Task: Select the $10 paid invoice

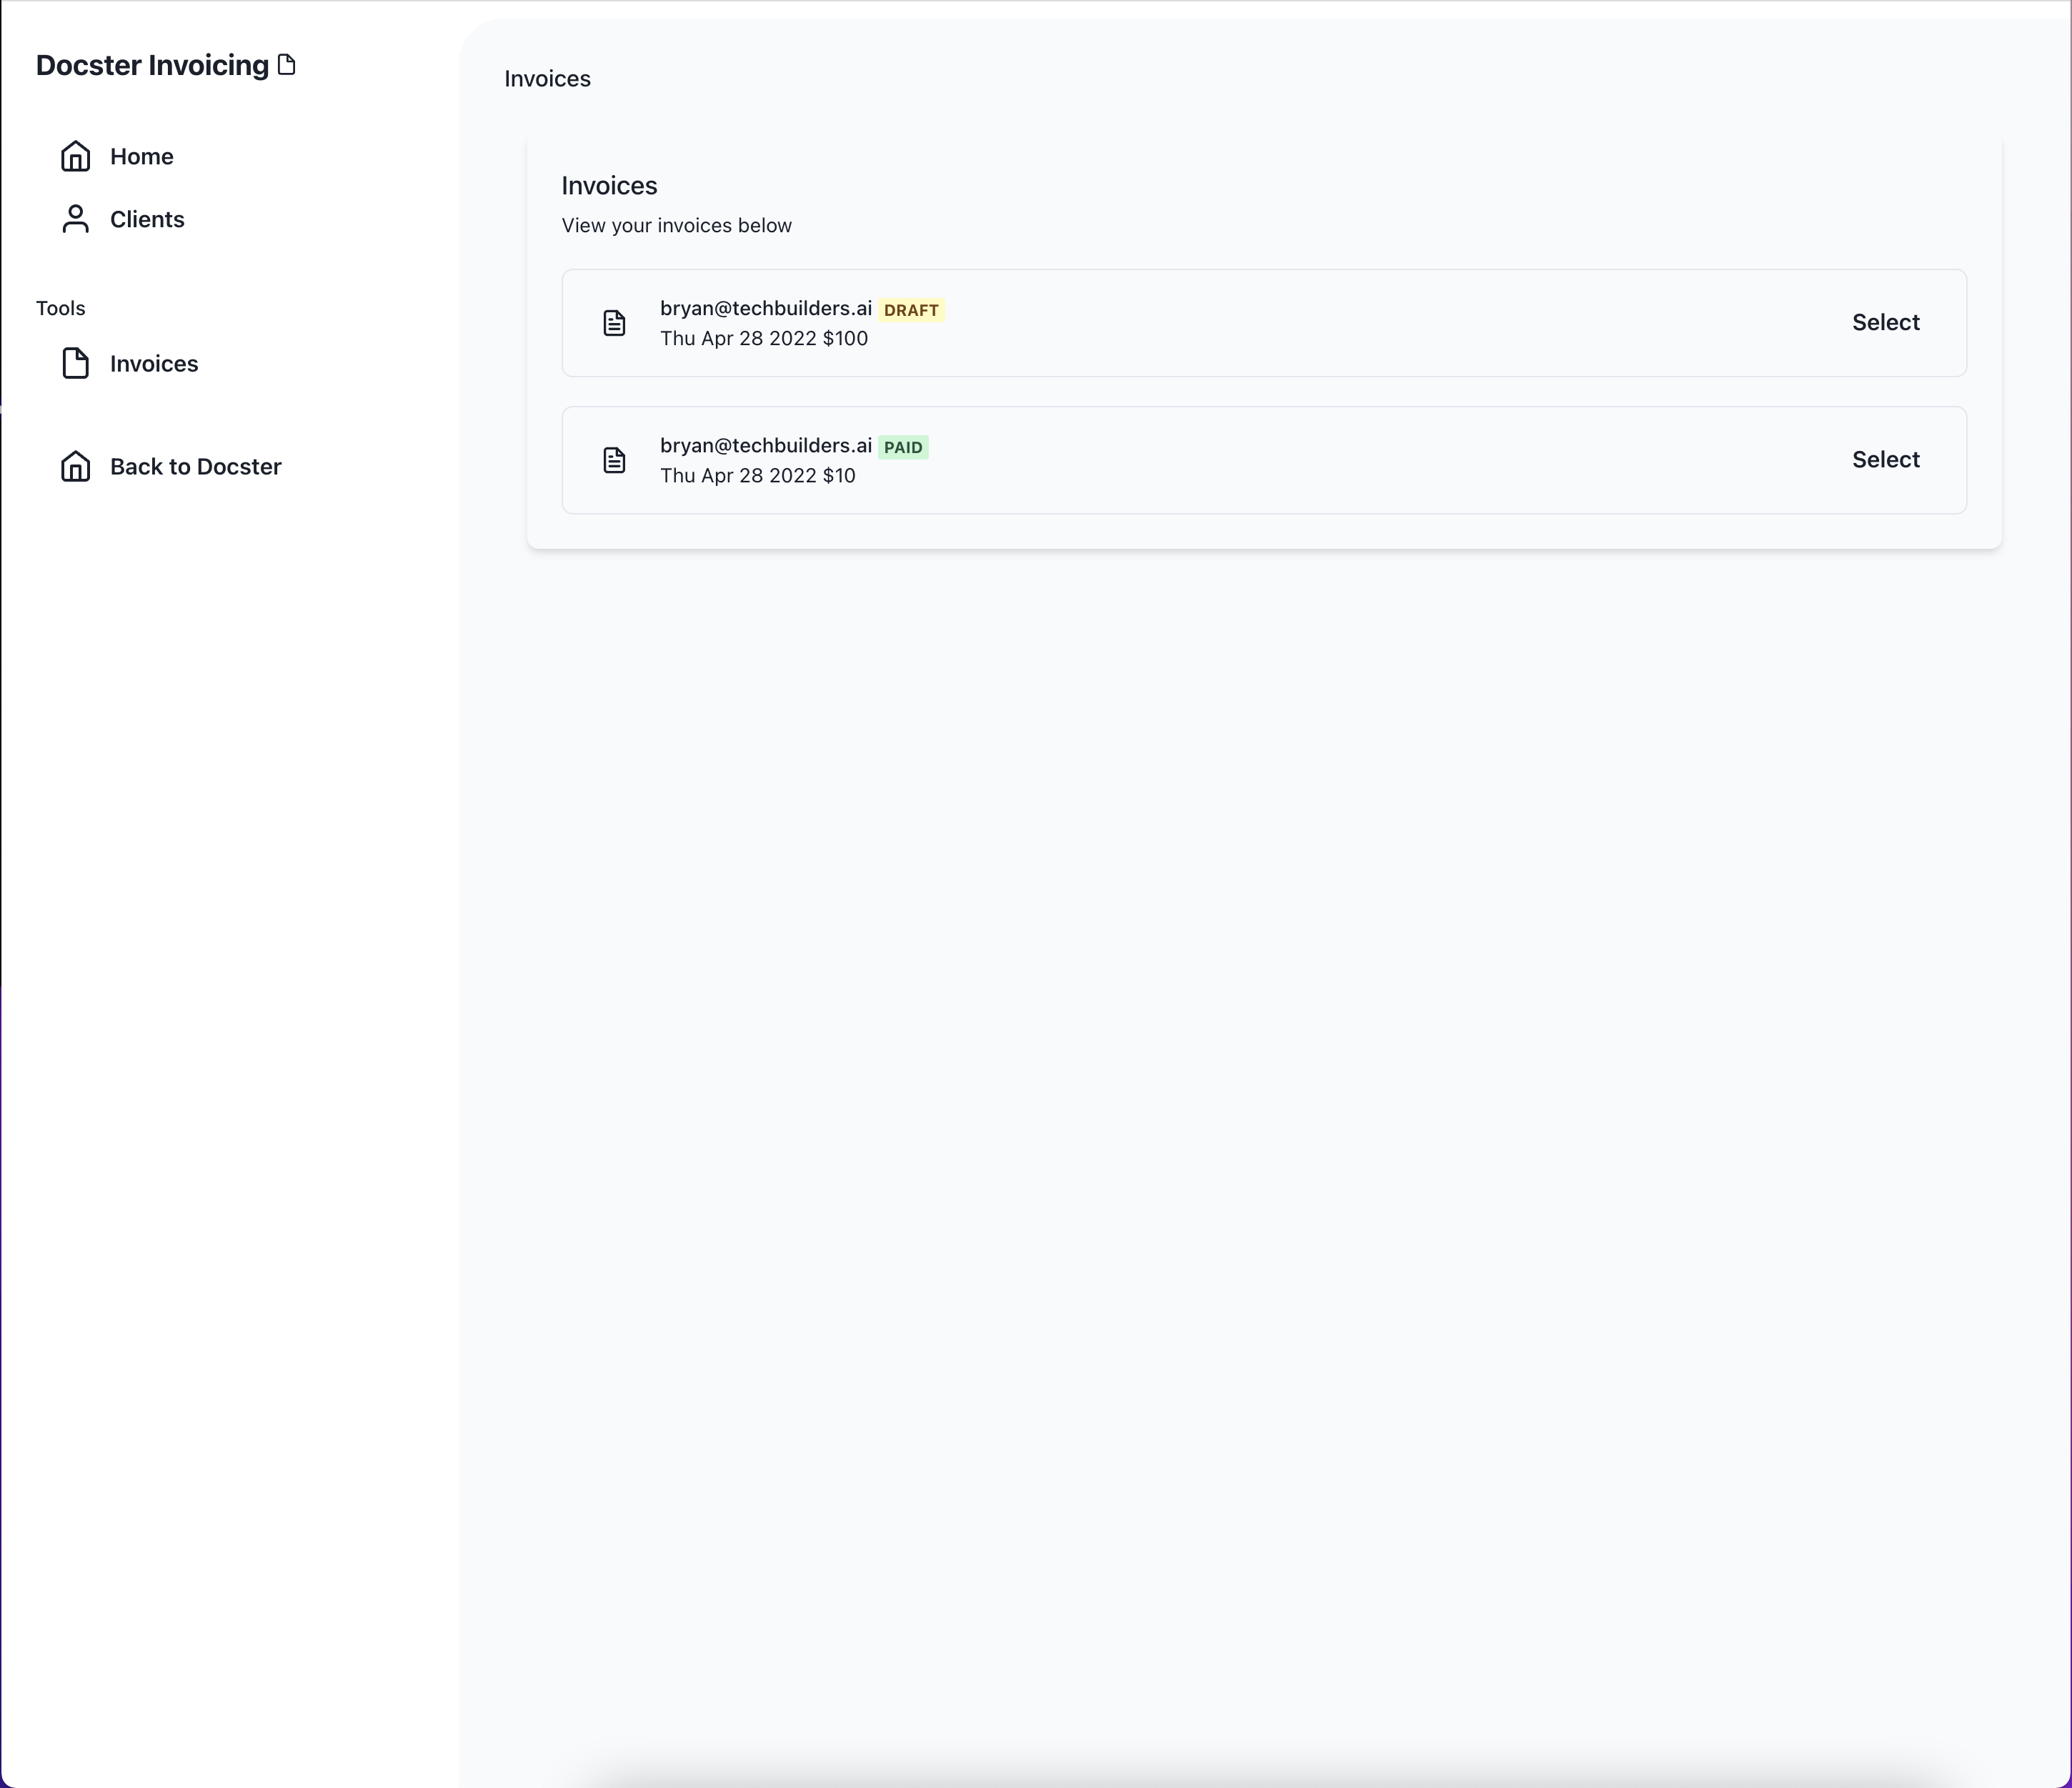Action: click(x=1884, y=459)
